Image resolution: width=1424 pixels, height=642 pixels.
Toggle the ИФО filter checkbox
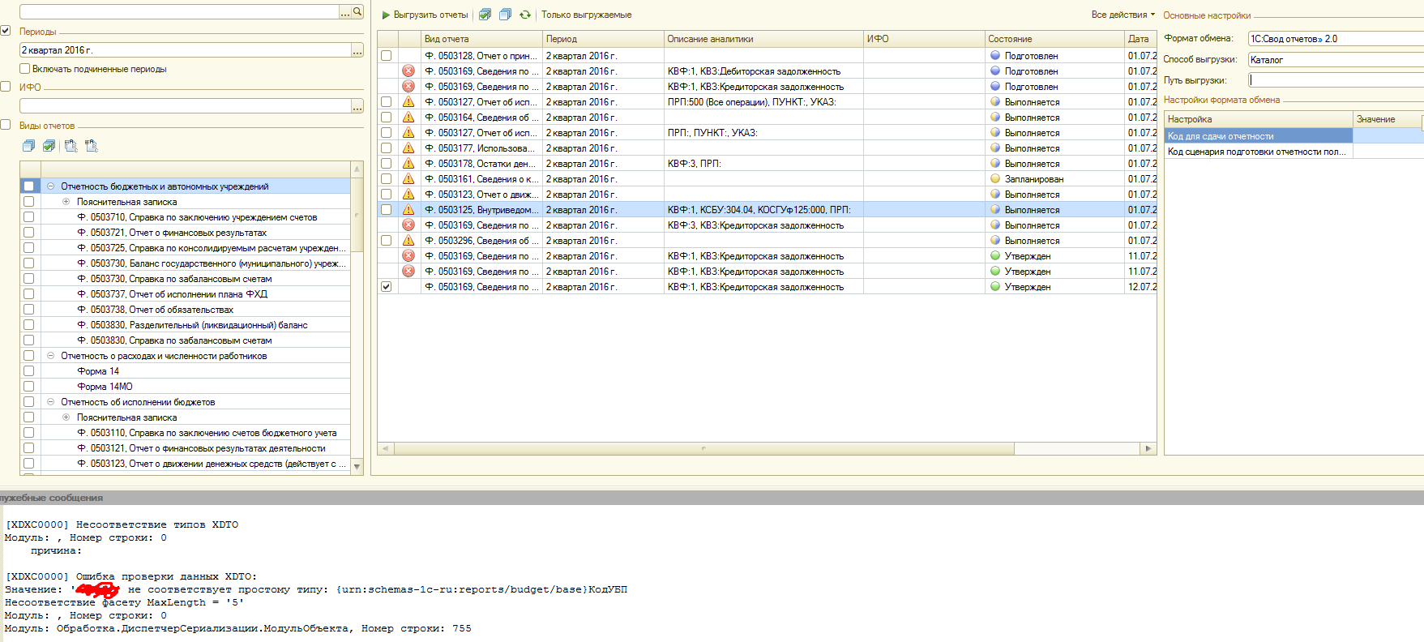click(6, 87)
